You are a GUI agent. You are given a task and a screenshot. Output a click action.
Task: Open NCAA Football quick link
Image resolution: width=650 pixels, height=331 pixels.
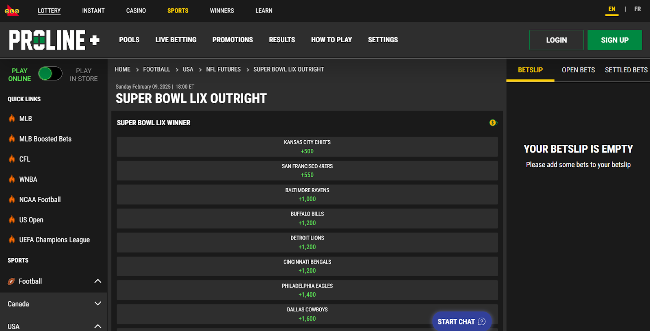coord(40,200)
